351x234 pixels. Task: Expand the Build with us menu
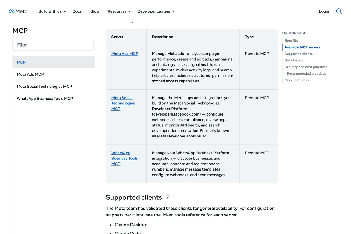click(52, 11)
